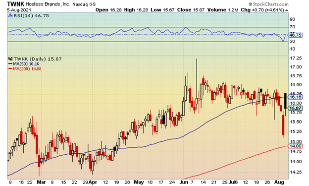Click the 15.25 price axis label

[x=296, y=132]
